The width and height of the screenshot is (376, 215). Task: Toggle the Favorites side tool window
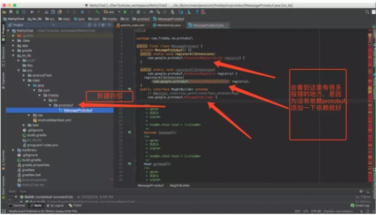3,160
